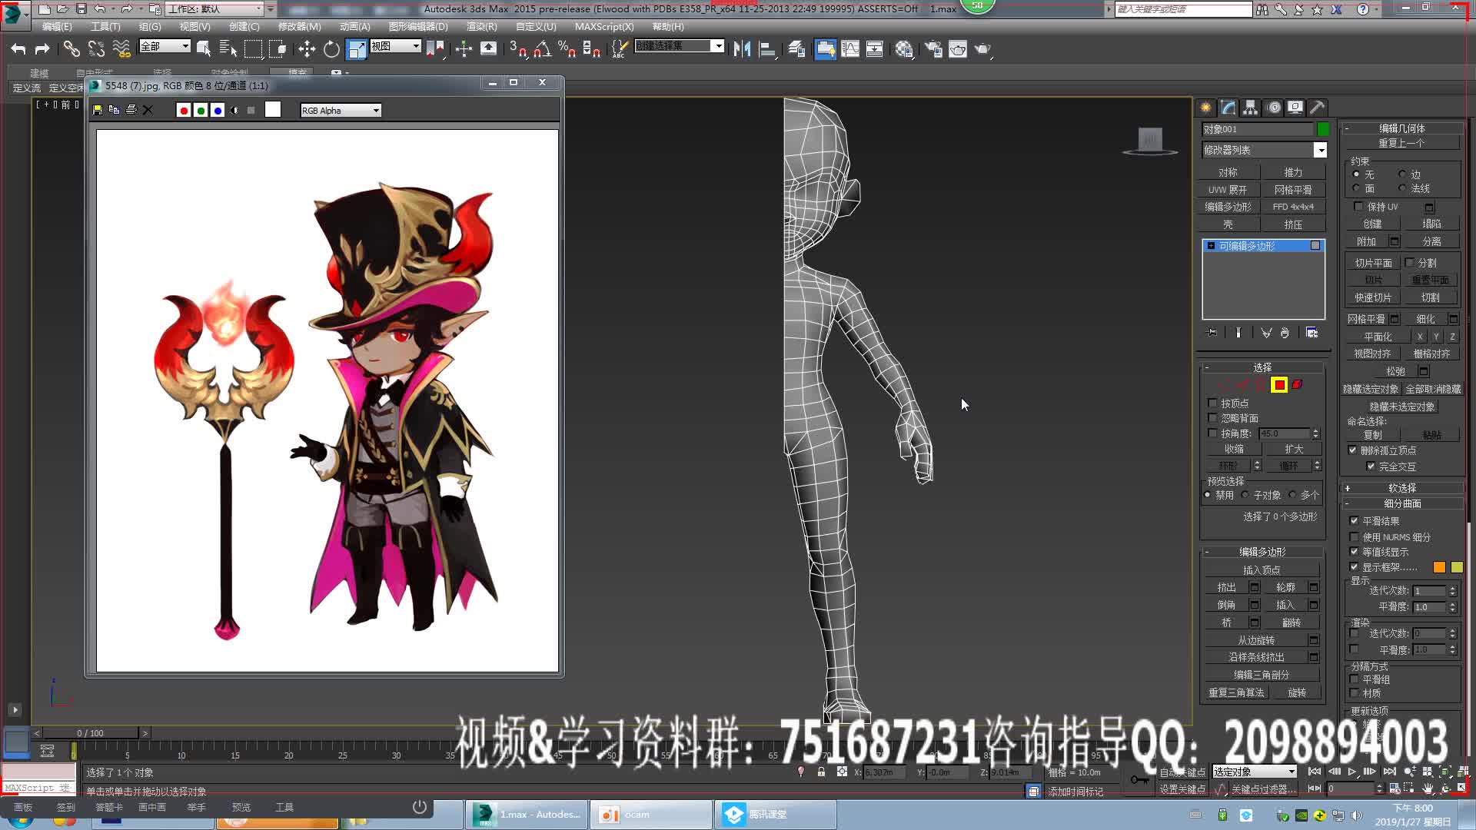The width and height of the screenshot is (1476, 830).
Task: Select the Move tool in toolbar
Action: [x=307, y=49]
